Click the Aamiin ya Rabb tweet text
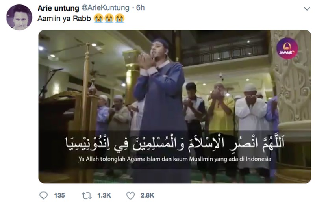The height and width of the screenshot is (202, 315). [x=64, y=19]
